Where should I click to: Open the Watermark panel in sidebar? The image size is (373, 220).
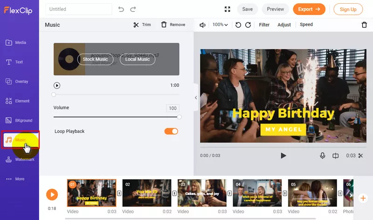click(x=20, y=159)
